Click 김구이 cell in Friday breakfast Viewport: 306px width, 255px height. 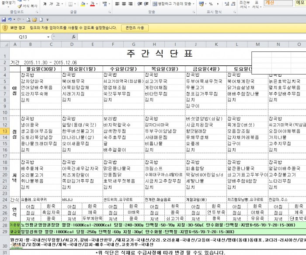pos(206,106)
